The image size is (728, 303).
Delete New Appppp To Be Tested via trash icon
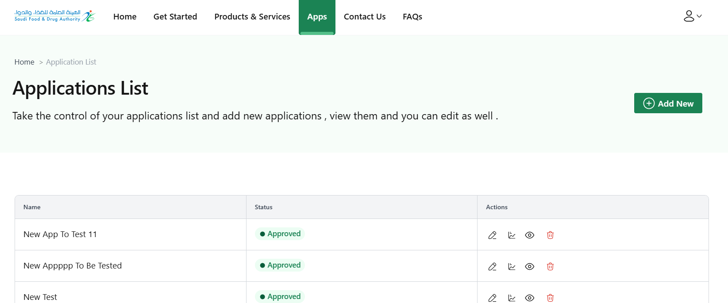point(550,267)
